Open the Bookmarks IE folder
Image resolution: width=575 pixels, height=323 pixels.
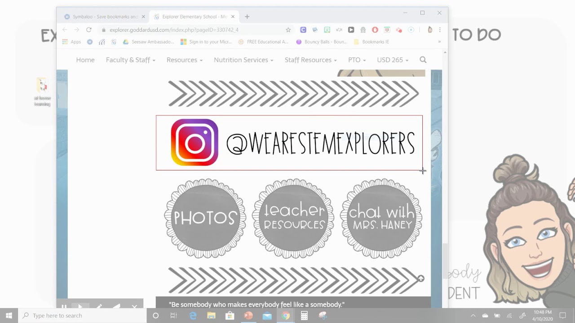372,42
